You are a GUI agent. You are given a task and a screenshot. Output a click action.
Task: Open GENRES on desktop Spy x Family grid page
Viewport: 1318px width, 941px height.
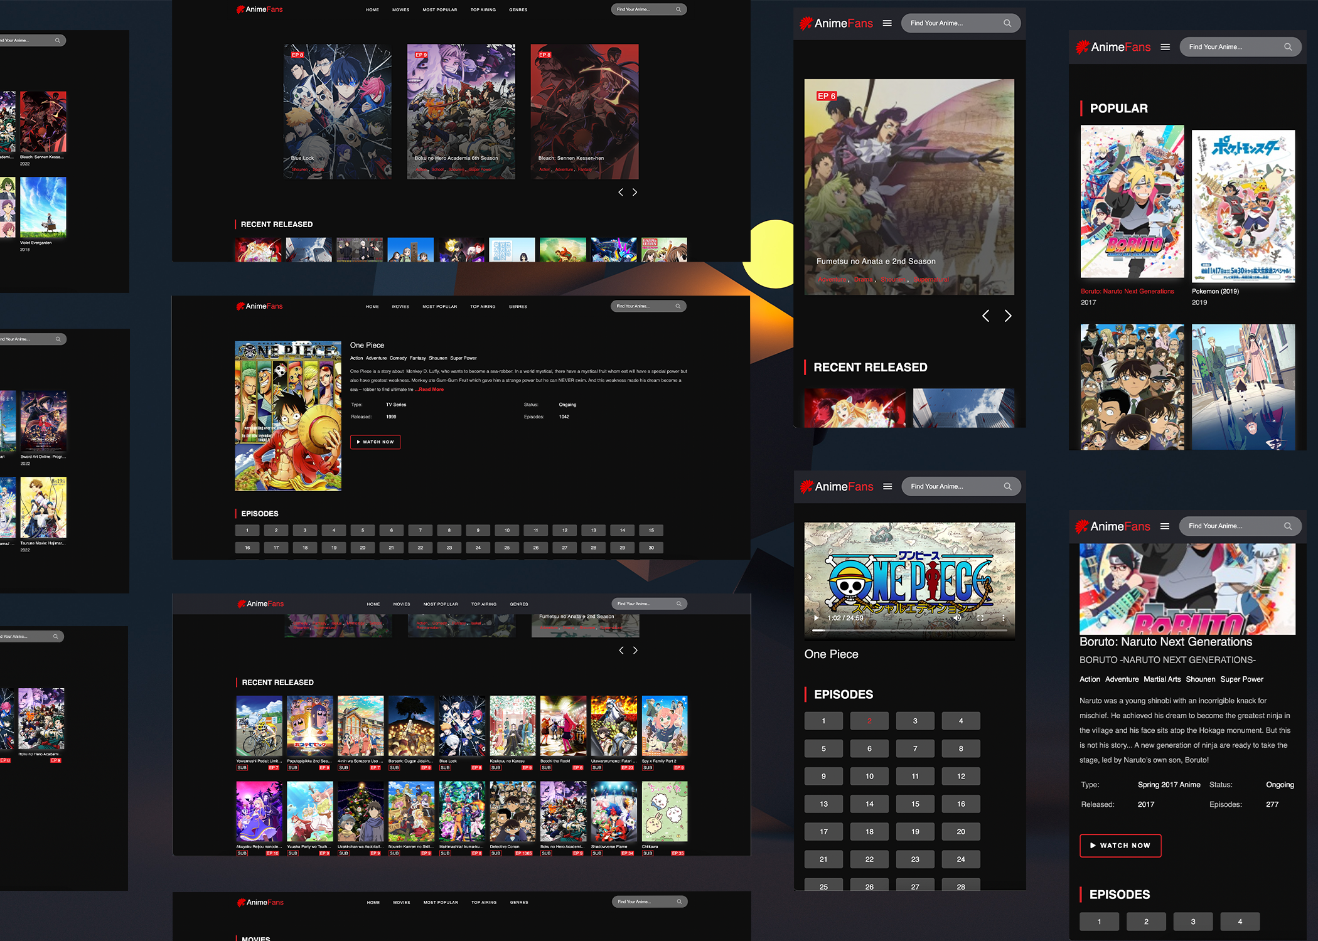coord(519,604)
